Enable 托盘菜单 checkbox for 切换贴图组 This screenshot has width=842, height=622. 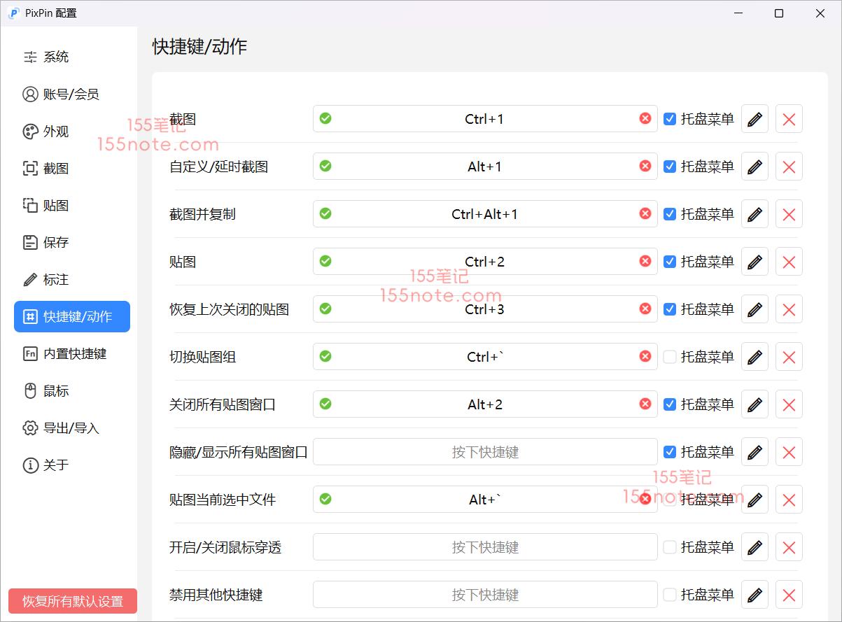tap(670, 357)
